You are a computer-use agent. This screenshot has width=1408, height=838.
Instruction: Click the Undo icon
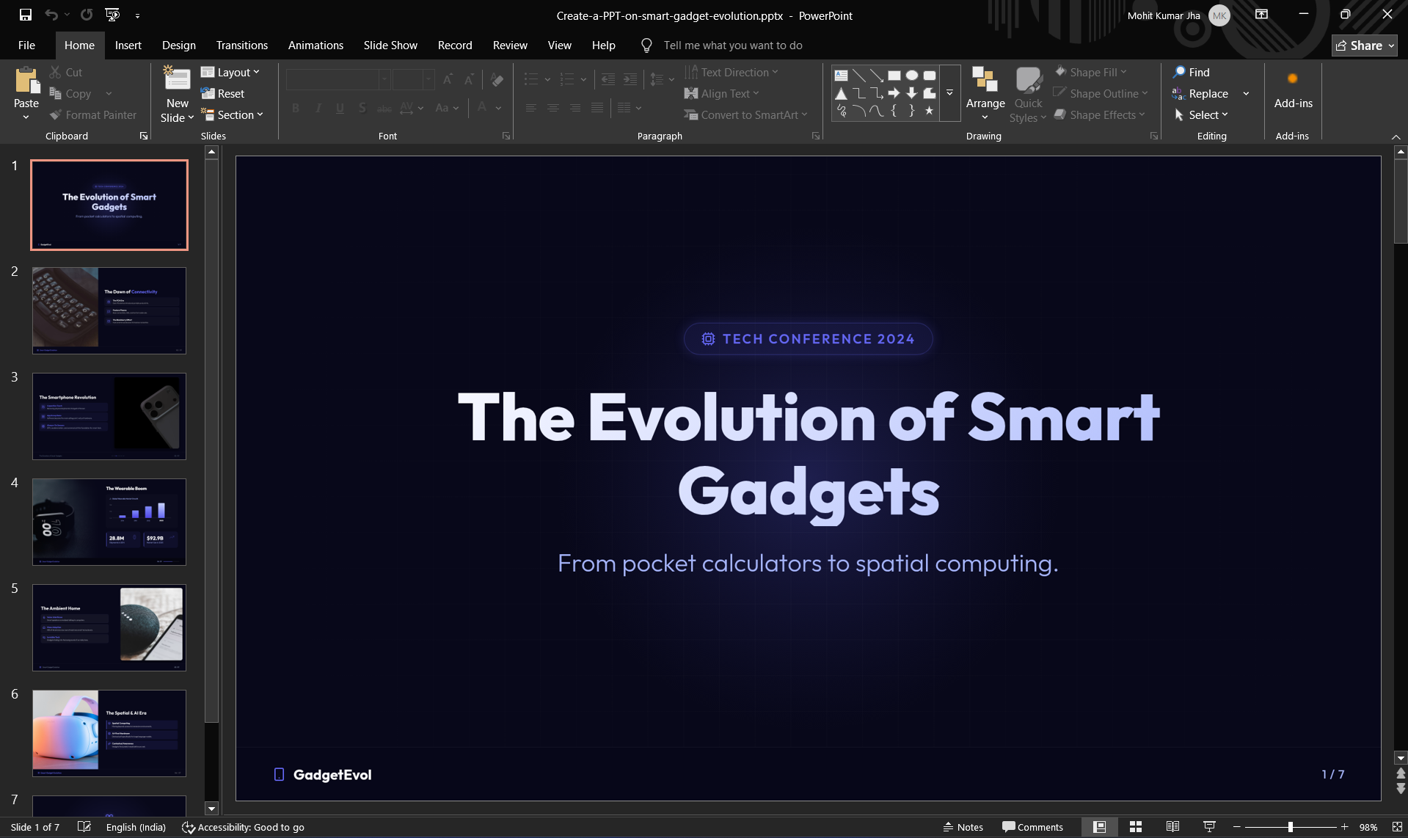click(51, 15)
